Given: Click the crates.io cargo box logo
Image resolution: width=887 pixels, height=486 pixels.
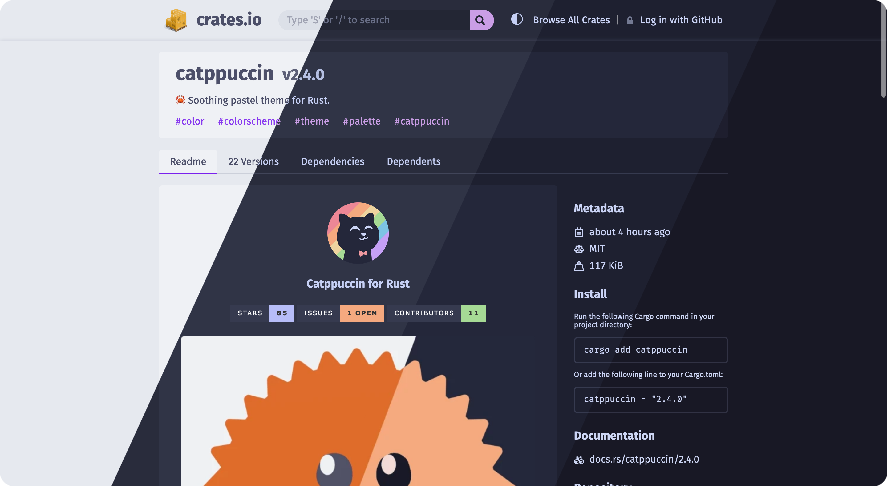Looking at the screenshot, I should pos(176,20).
